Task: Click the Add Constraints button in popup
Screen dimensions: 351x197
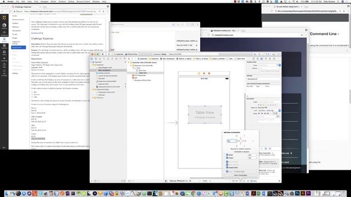Action: [x=241, y=175]
